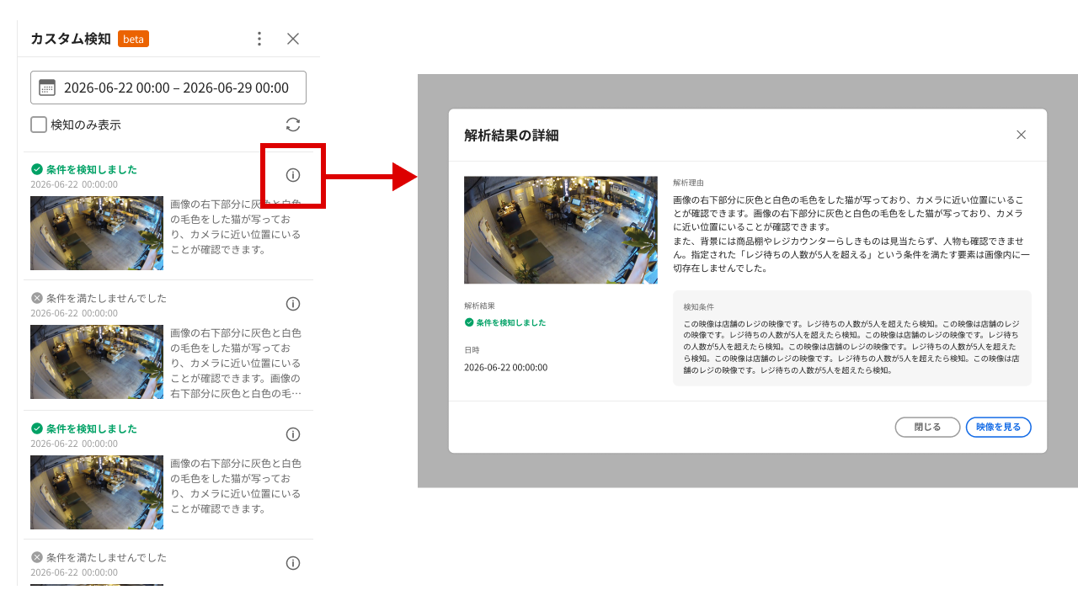1078x606 pixels.
Task: Open the three-dot menu beside カスタム検知 beta
Action: point(259,39)
